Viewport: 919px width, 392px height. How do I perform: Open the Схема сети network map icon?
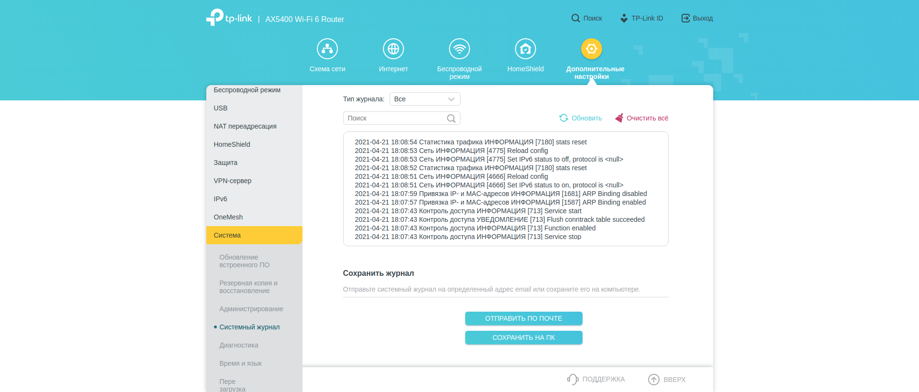pyautogui.click(x=327, y=49)
